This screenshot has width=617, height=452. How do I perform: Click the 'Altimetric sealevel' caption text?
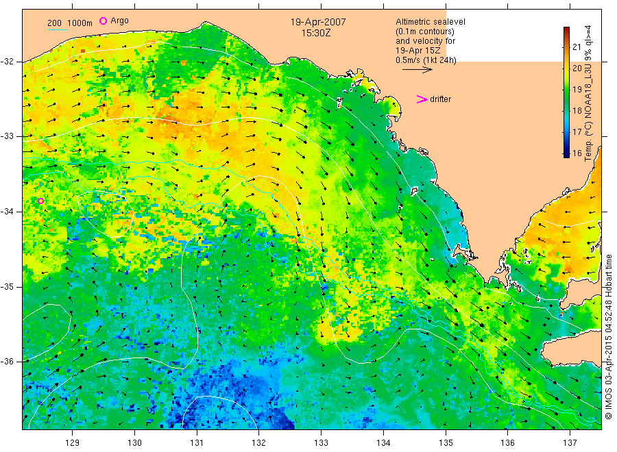pyautogui.click(x=431, y=22)
